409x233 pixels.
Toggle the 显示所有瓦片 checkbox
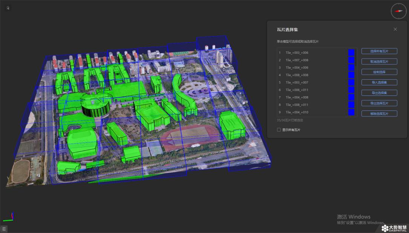click(279, 130)
